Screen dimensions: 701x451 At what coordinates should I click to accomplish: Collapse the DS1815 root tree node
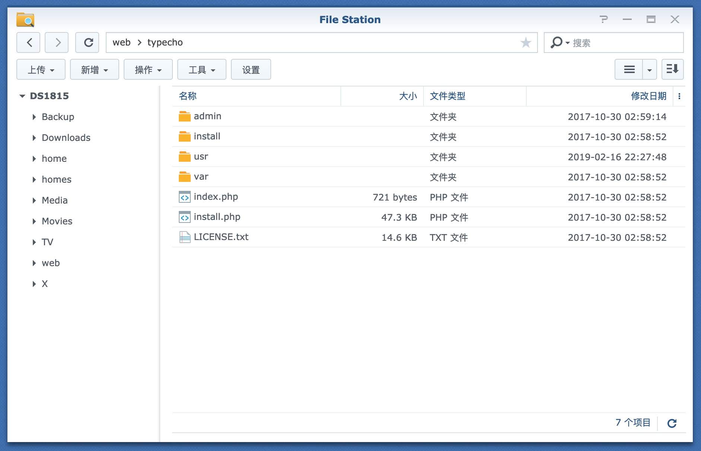pos(22,96)
